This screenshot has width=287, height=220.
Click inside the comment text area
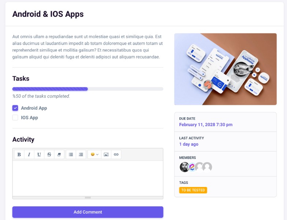pos(88,178)
